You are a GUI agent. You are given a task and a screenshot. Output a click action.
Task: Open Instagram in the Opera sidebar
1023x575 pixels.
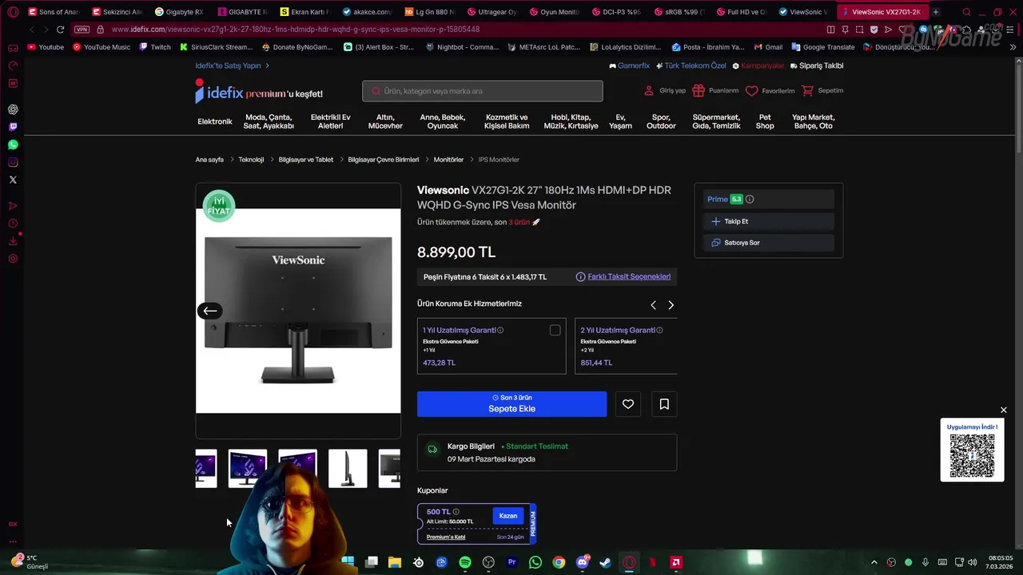[x=13, y=162]
